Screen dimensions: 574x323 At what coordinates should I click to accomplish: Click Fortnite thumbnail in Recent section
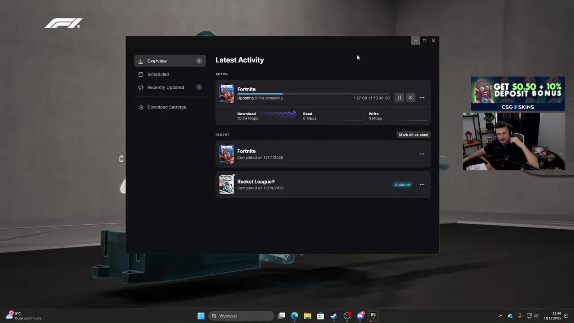tap(226, 154)
